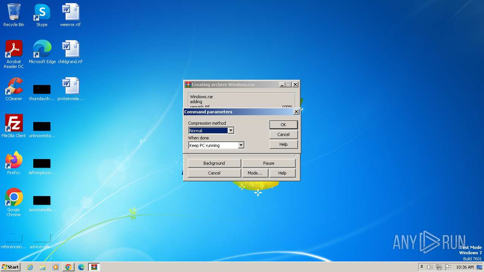Viewport: 484px width, 272px height.
Task: Switch to WinRAR taskbar button
Action: 94,267
